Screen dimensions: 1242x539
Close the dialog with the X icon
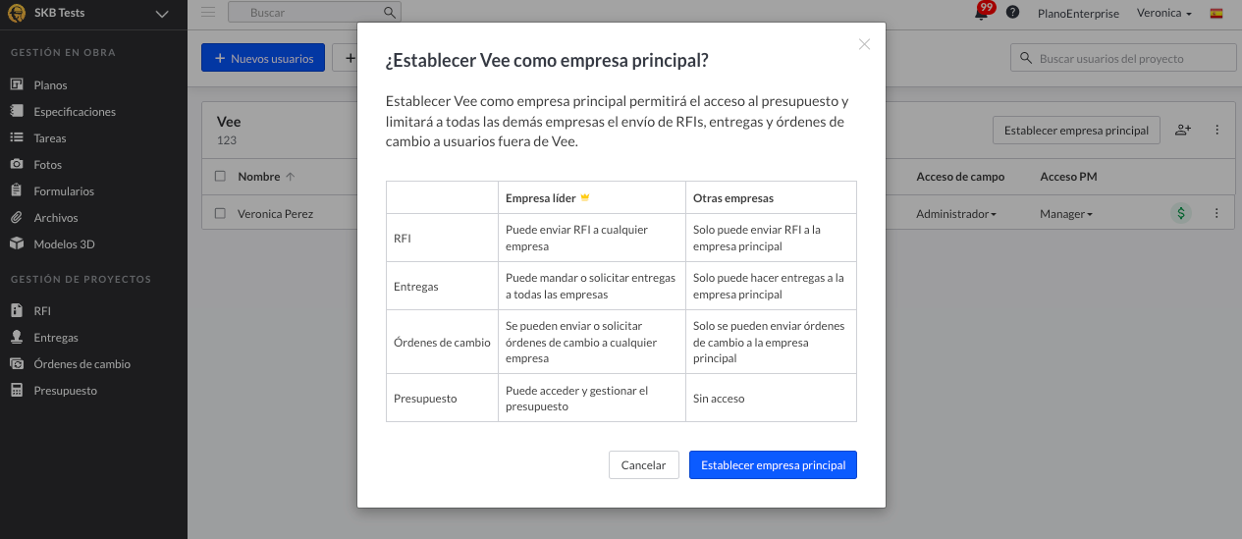pyautogui.click(x=864, y=44)
